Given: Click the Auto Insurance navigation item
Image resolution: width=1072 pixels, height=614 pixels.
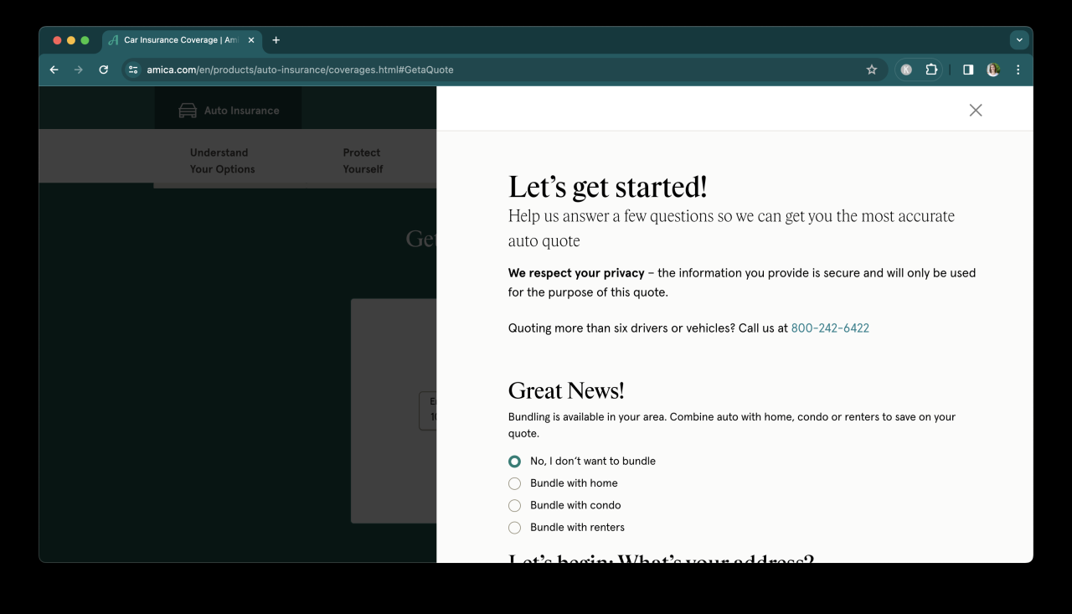Looking at the screenshot, I should (x=229, y=111).
